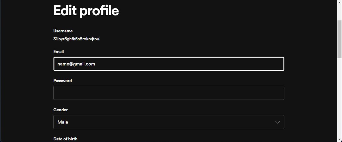Viewport: 342px width, 142px height.
Task: Open the Gender dropdown
Action: [169, 122]
